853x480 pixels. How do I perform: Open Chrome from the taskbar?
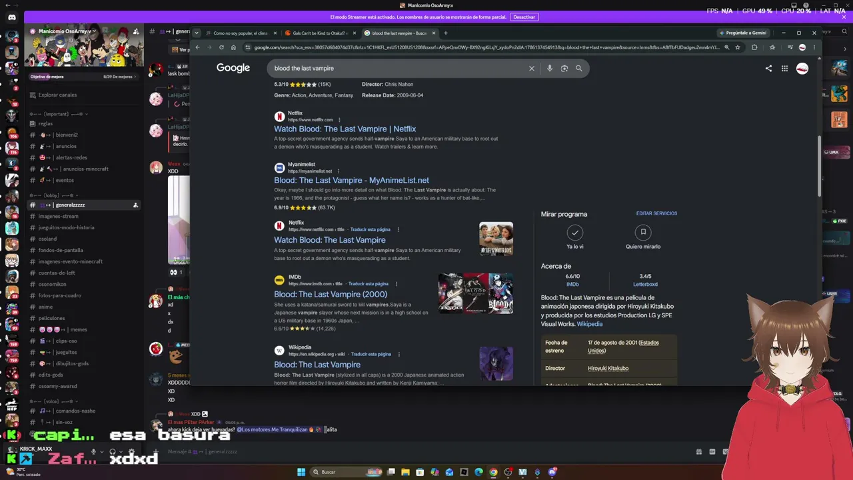click(493, 472)
